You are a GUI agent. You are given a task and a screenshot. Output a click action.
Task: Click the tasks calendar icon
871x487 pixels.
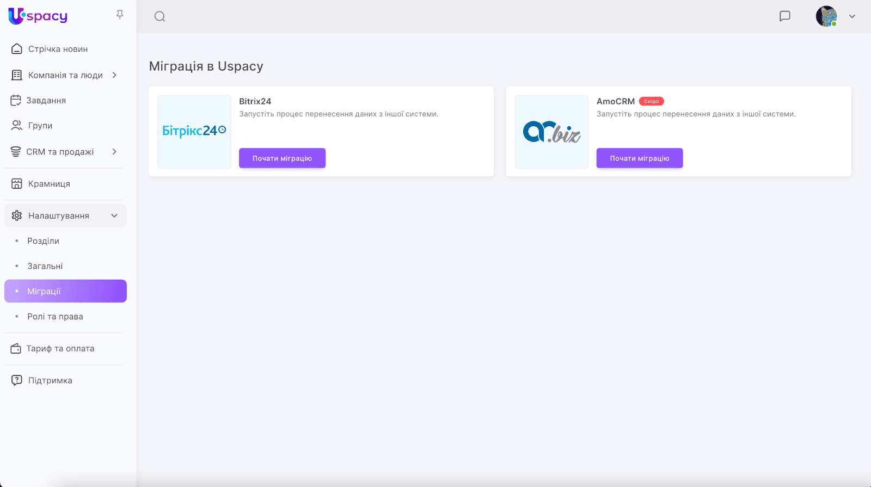16,100
